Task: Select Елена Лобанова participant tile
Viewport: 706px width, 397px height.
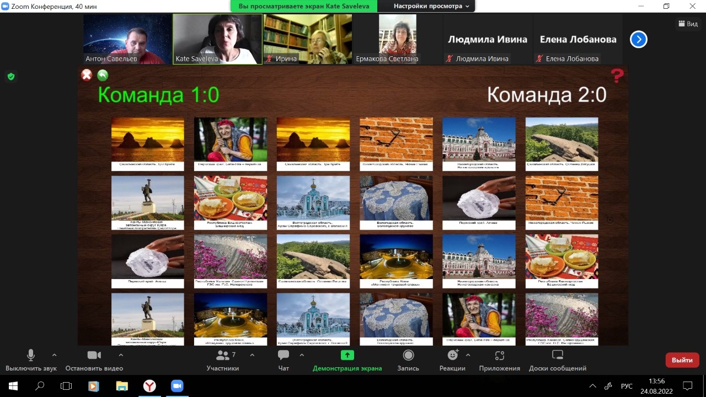Action: click(x=578, y=39)
